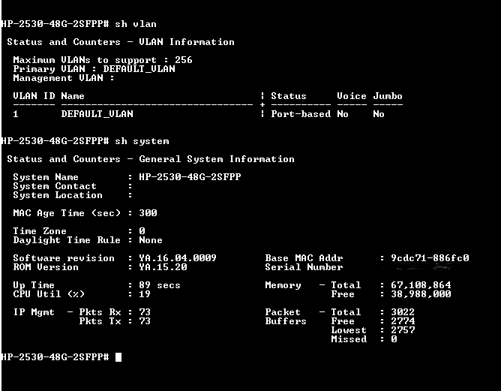Viewport: 501px width, 391px height.
Task: Click the 'sh vlan' command text
Action: click(136, 24)
